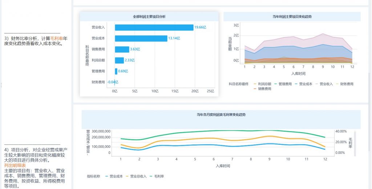Image resolution: width=372 pixels, height=189 pixels.
Task: Click the 全部利润主要项目分析 chart title
Action: coord(149,17)
